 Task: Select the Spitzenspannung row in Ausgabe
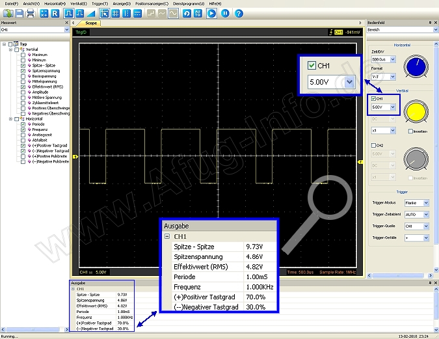pos(102,300)
